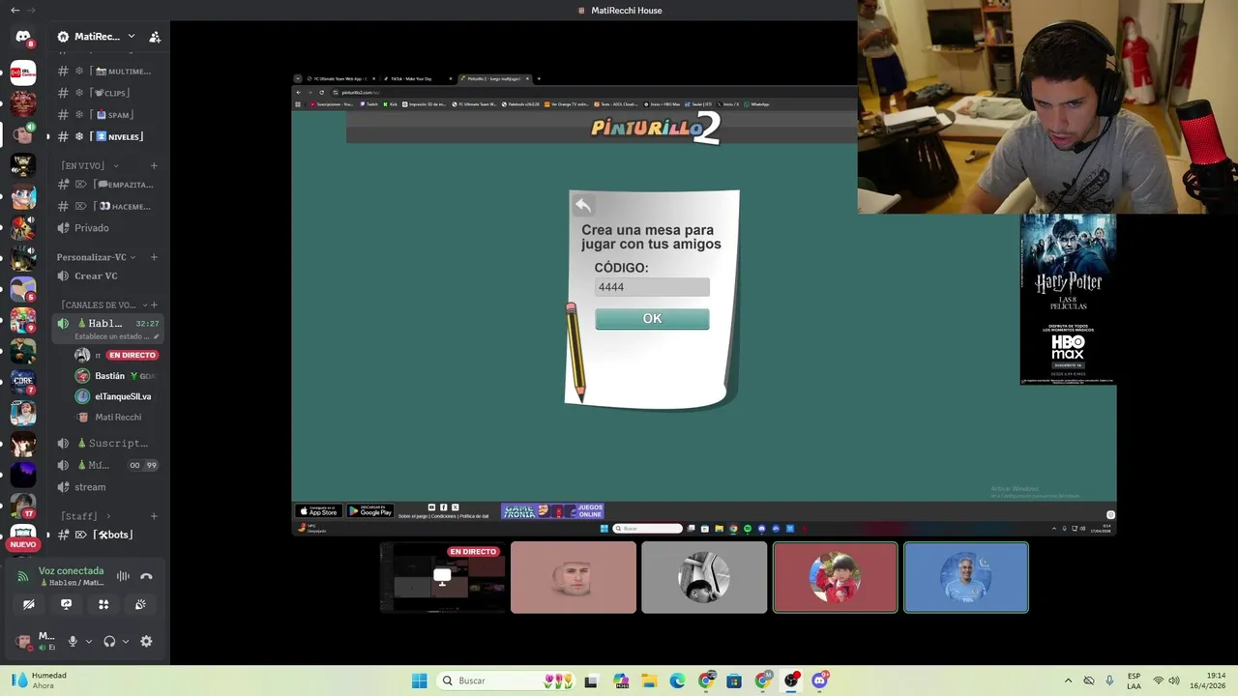Open Discord from the Windows taskbar

click(819, 681)
